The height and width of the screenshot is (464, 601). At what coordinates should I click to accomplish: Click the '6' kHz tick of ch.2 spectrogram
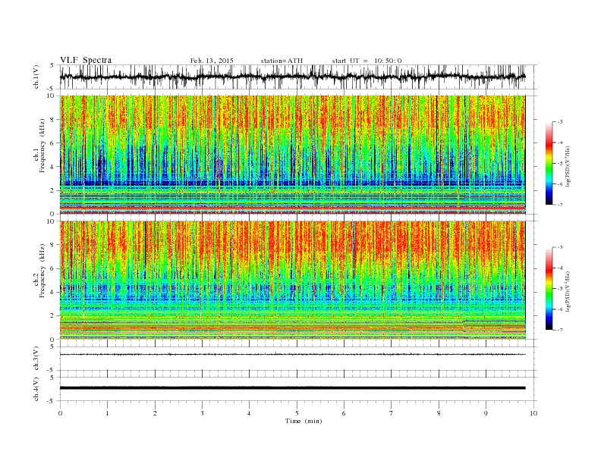tap(53, 268)
